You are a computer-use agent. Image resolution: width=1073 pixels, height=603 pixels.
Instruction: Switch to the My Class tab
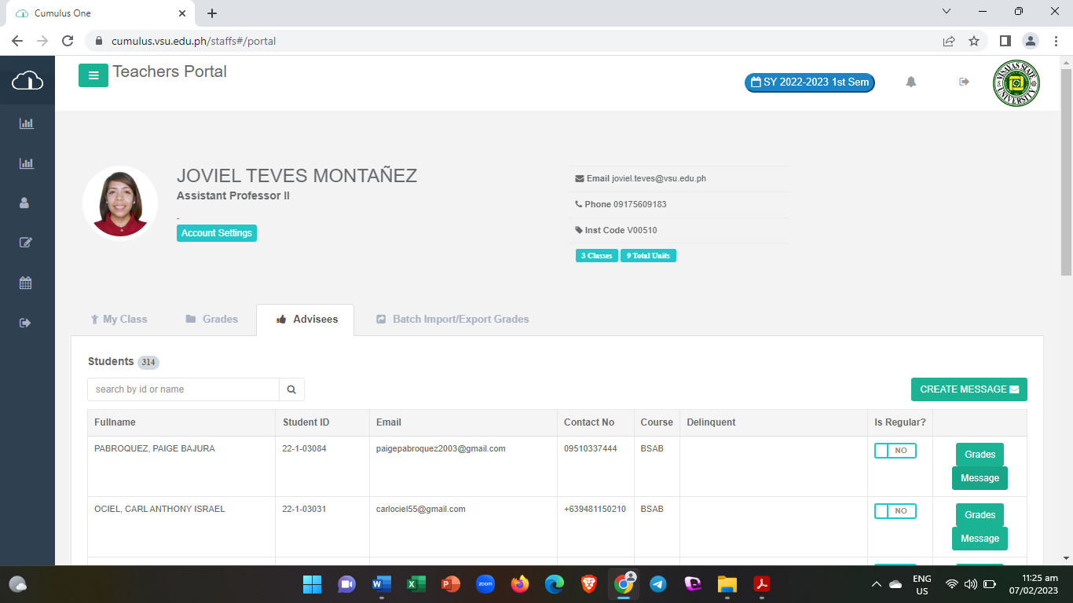click(119, 320)
